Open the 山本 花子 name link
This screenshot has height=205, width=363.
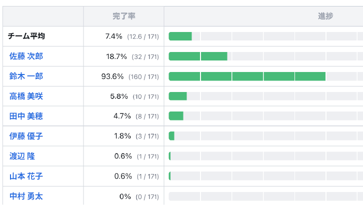[26, 176]
